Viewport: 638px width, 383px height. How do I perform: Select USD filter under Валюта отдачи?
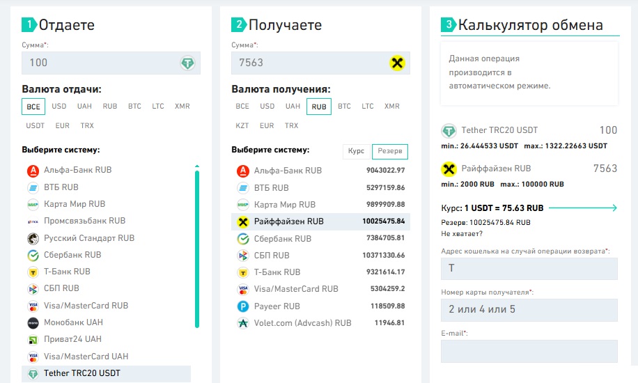(x=59, y=107)
